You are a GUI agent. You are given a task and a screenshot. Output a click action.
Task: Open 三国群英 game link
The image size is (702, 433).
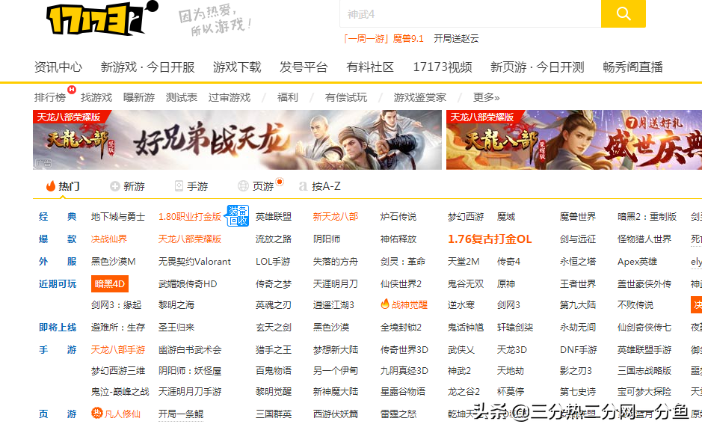click(x=274, y=414)
